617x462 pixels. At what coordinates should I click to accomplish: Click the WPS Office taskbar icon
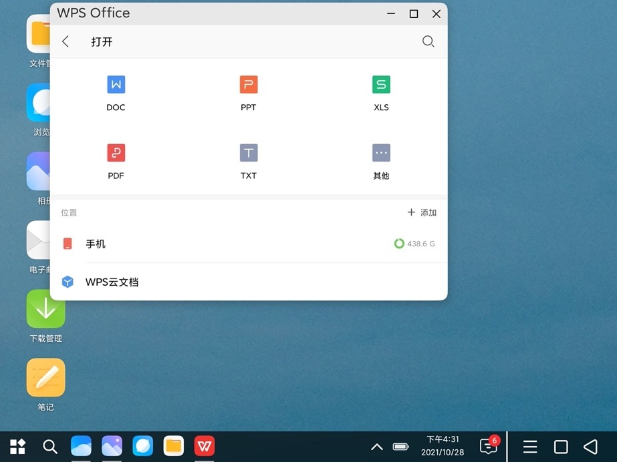pyautogui.click(x=204, y=446)
